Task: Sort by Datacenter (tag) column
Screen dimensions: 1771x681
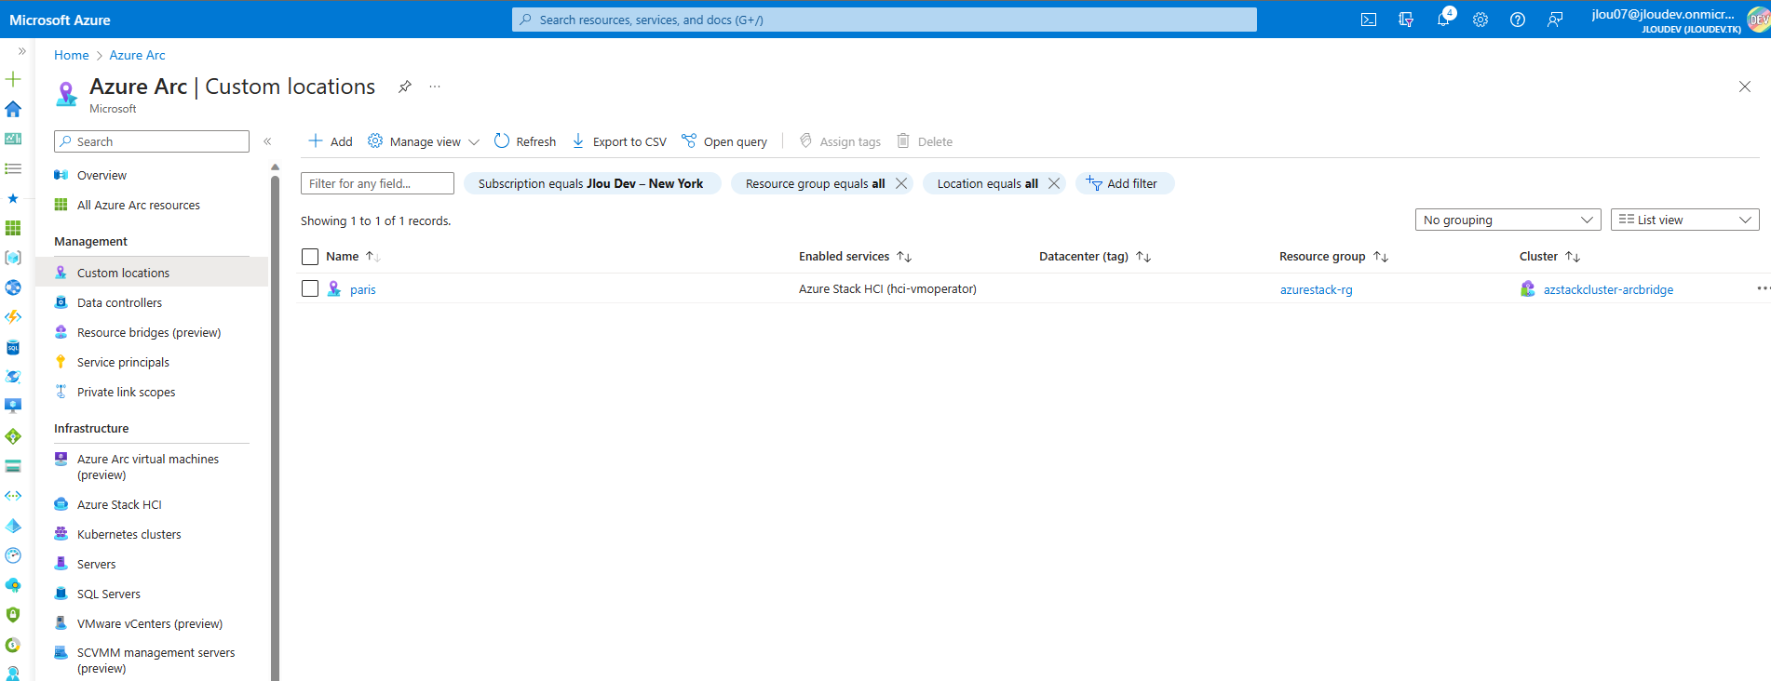Action: tap(1095, 257)
